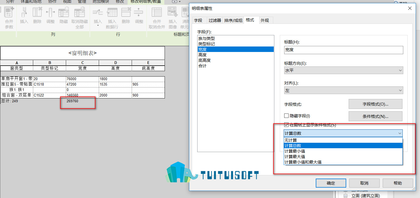Collapse the 立面 (建筑立面) tree node
The image size is (420, 198).
pos(345,196)
